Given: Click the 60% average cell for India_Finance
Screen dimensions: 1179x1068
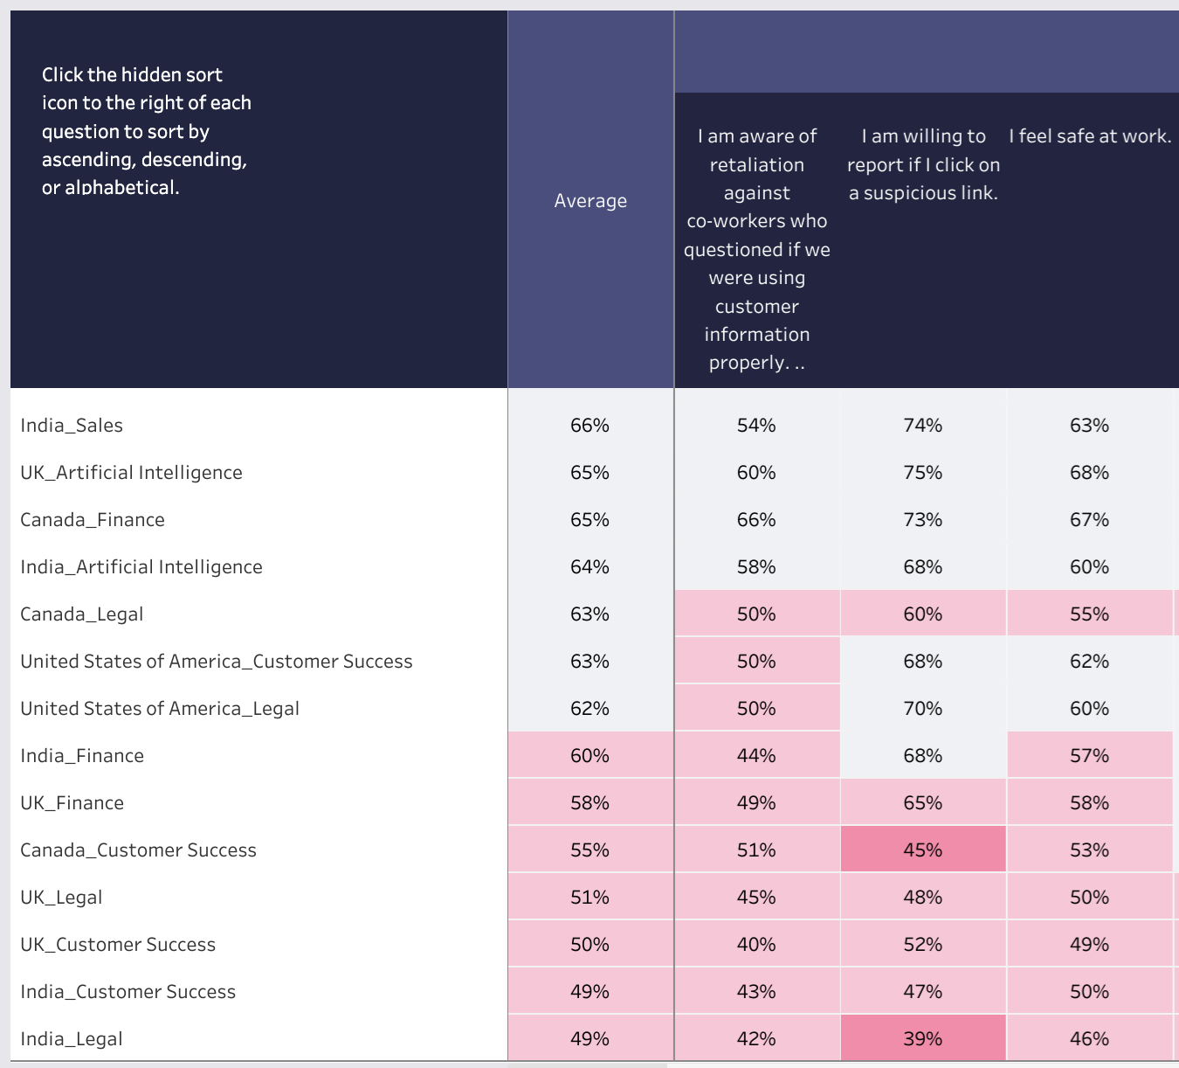Looking at the screenshot, I should [590, 756].
